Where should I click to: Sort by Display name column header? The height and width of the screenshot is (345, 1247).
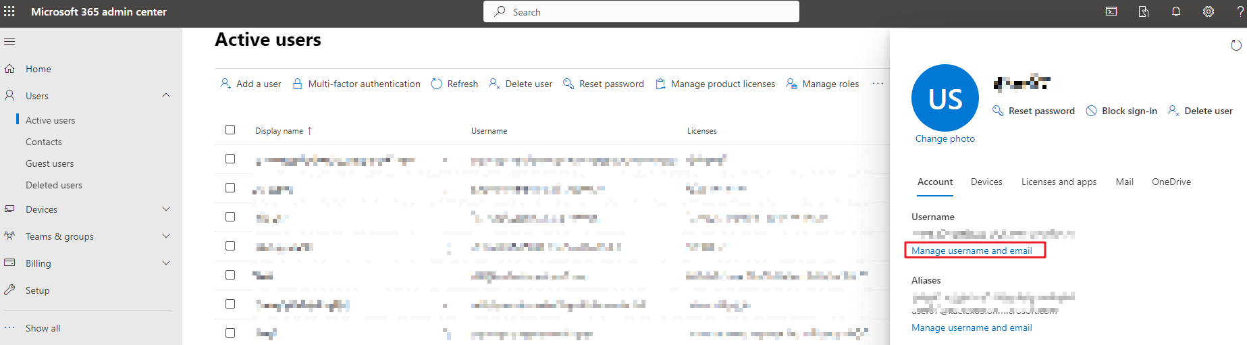click(284, 131)
